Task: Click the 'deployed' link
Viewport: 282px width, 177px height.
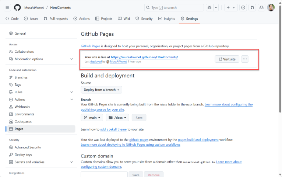Action: click(x=96, y=62)
